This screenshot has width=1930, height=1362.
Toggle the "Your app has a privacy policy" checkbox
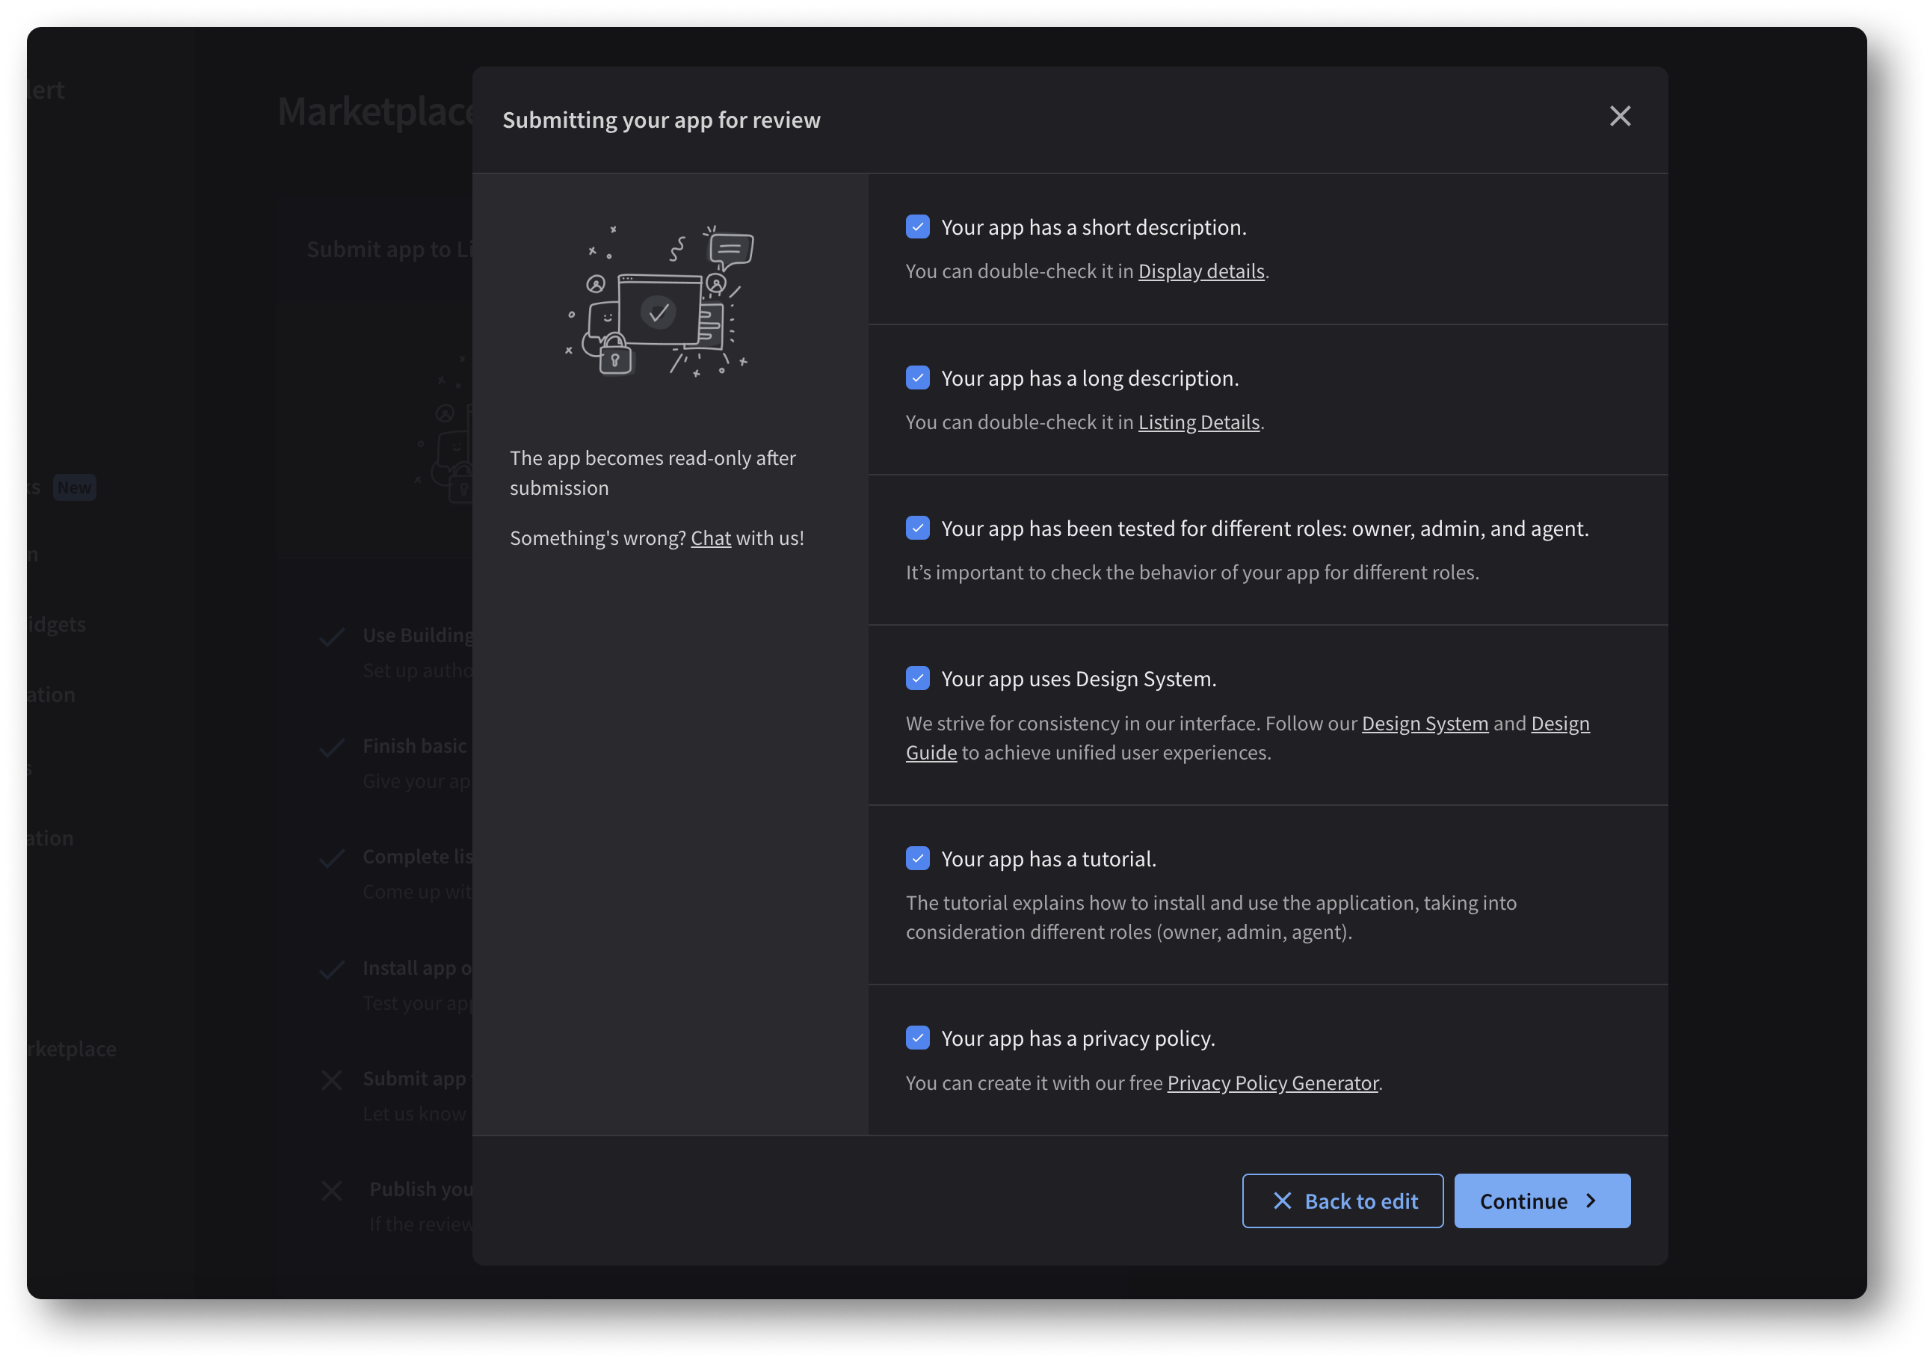click(x=917, y=1038)
